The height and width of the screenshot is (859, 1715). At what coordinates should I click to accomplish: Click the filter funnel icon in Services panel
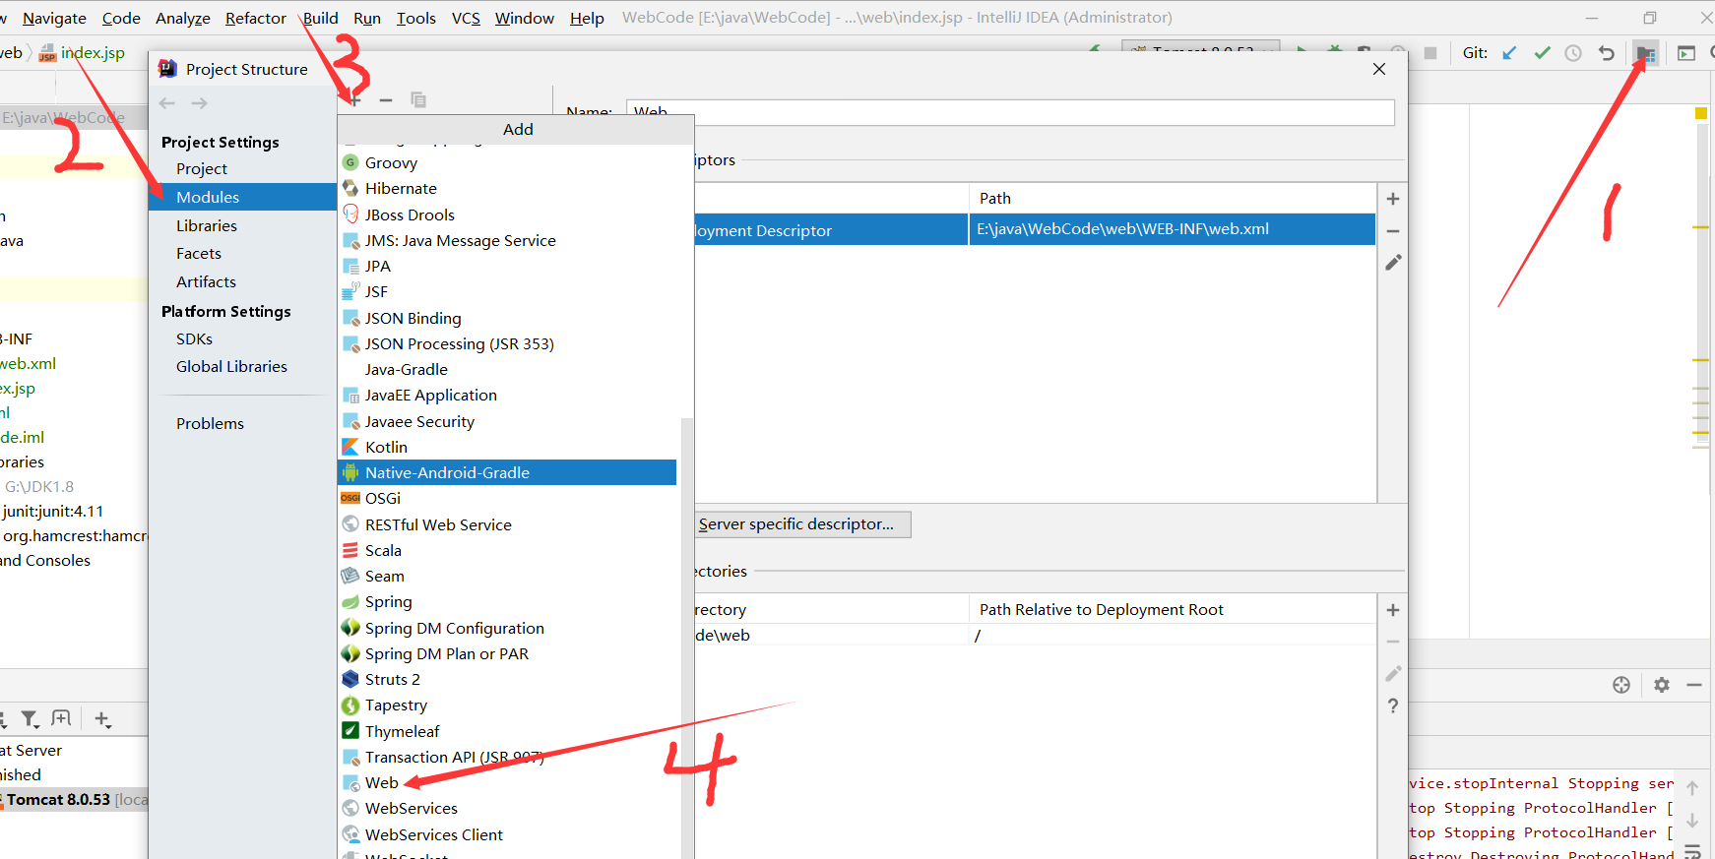[31, 719]
